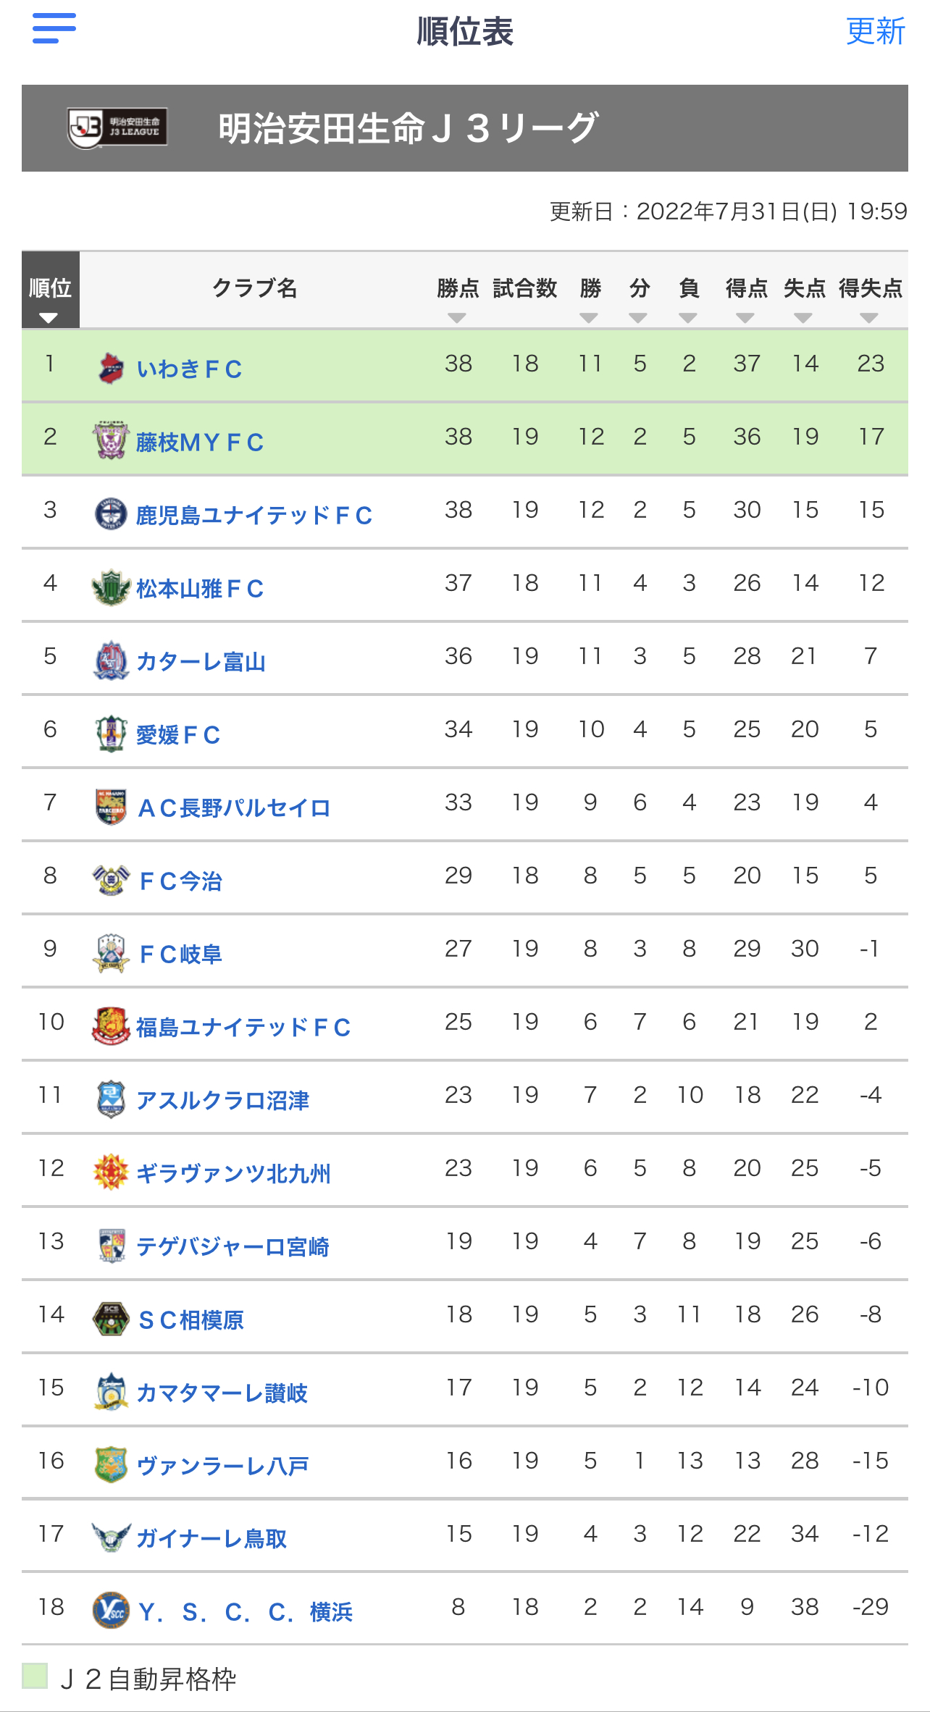Open AC長野パルセイロ team link

[x=233, y=807]
